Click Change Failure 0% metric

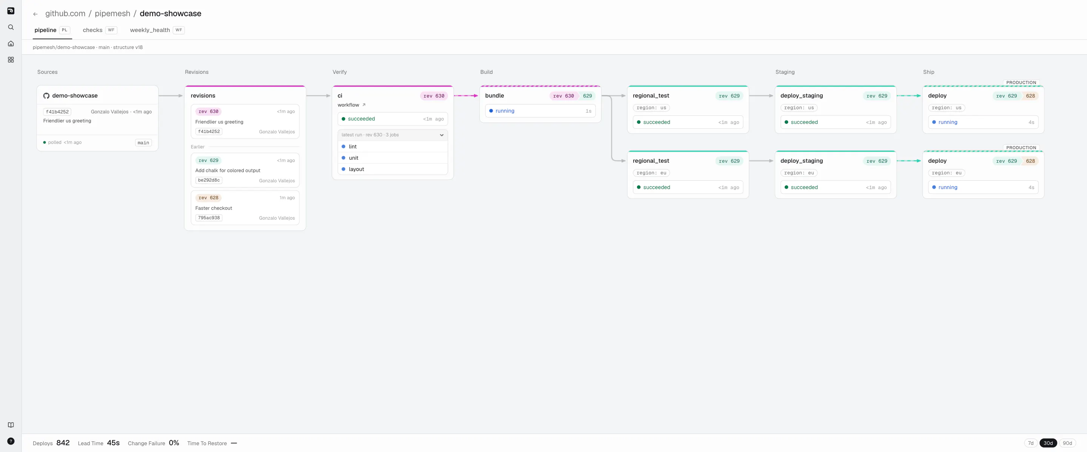click(154, 443)
